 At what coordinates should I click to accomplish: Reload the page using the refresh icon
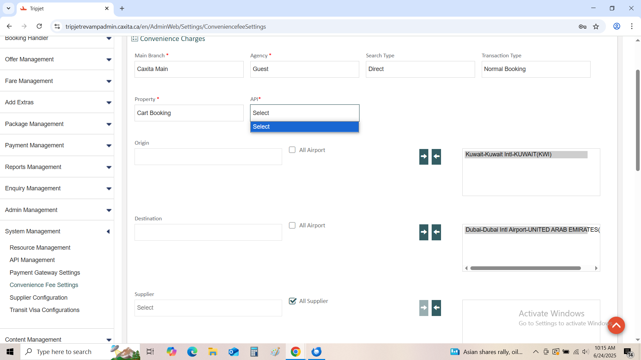[x=39, y=26]
